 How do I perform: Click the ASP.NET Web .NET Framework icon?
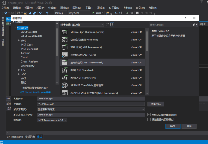pos(65,93)
